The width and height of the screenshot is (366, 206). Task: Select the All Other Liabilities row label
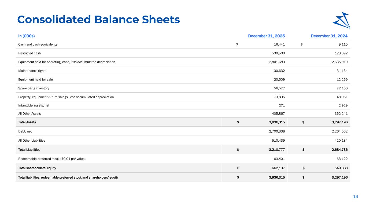pos(32,141)
